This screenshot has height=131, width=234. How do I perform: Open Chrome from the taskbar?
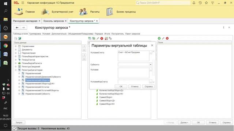click(5, 45)
